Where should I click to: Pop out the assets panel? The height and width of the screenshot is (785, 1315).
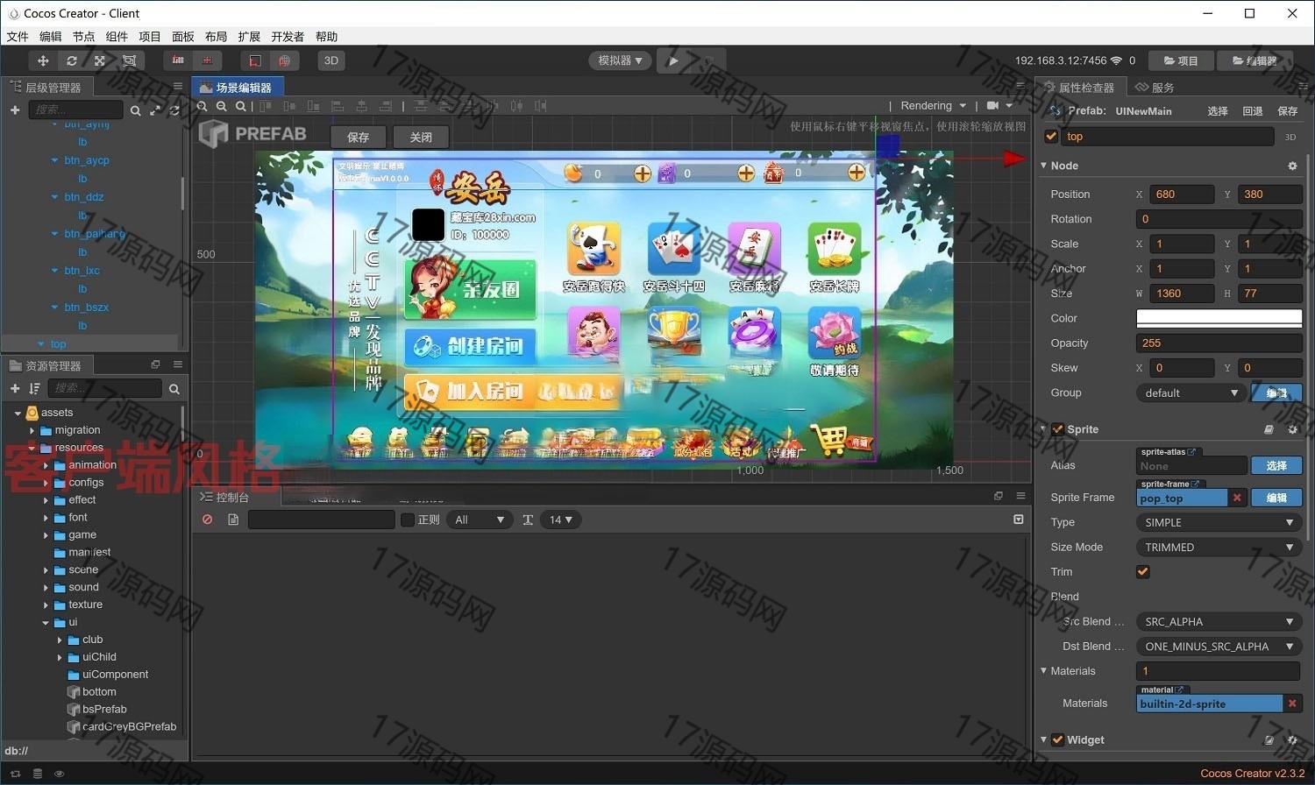tap(155, 364)
